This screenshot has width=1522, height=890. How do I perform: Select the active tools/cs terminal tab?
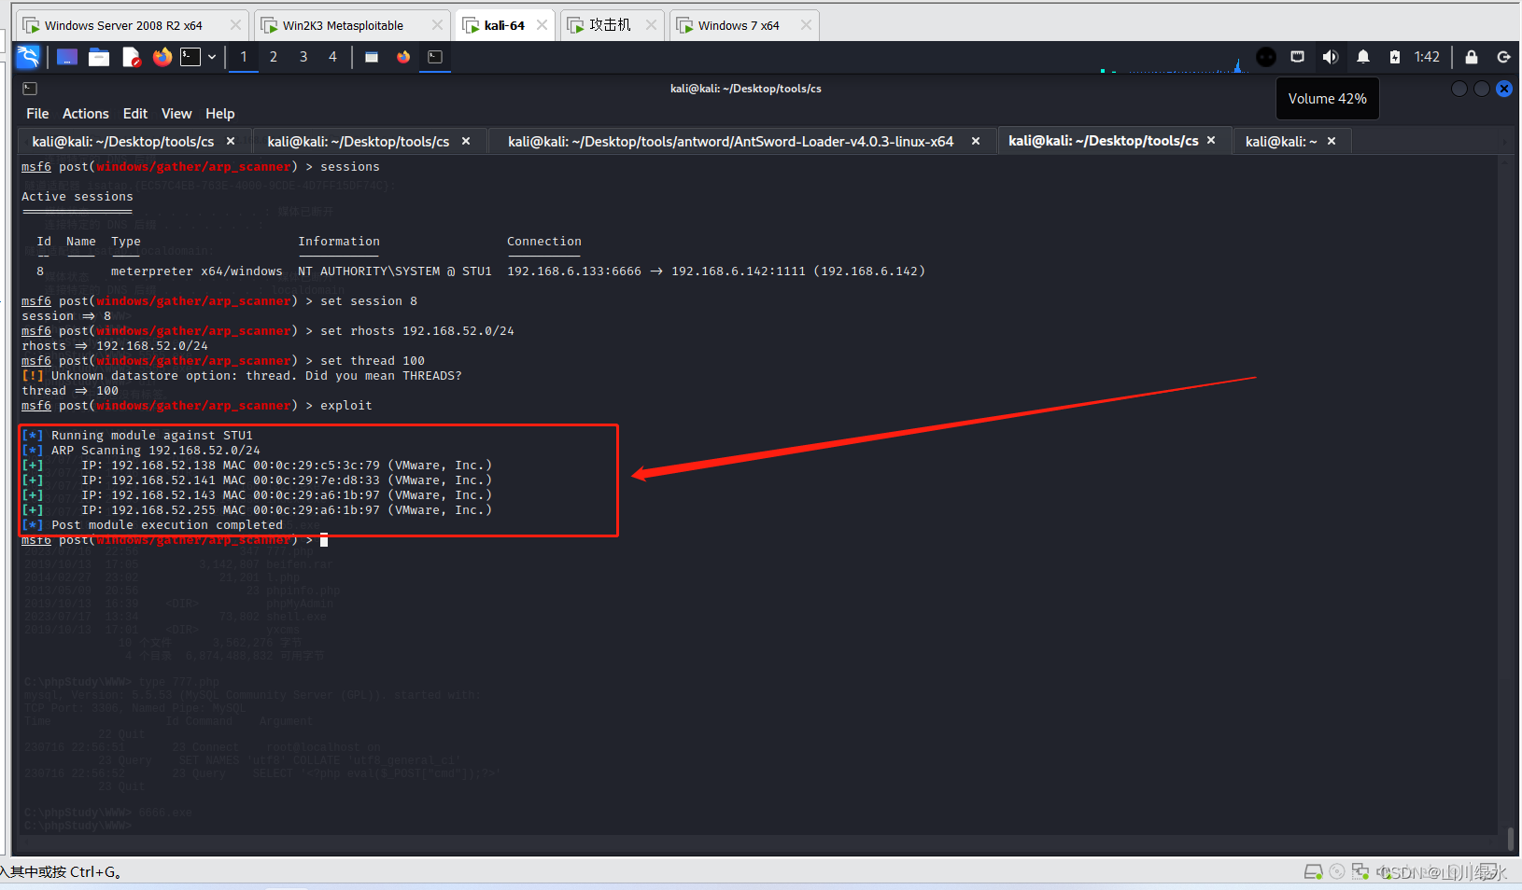(x=1104, y=141)
